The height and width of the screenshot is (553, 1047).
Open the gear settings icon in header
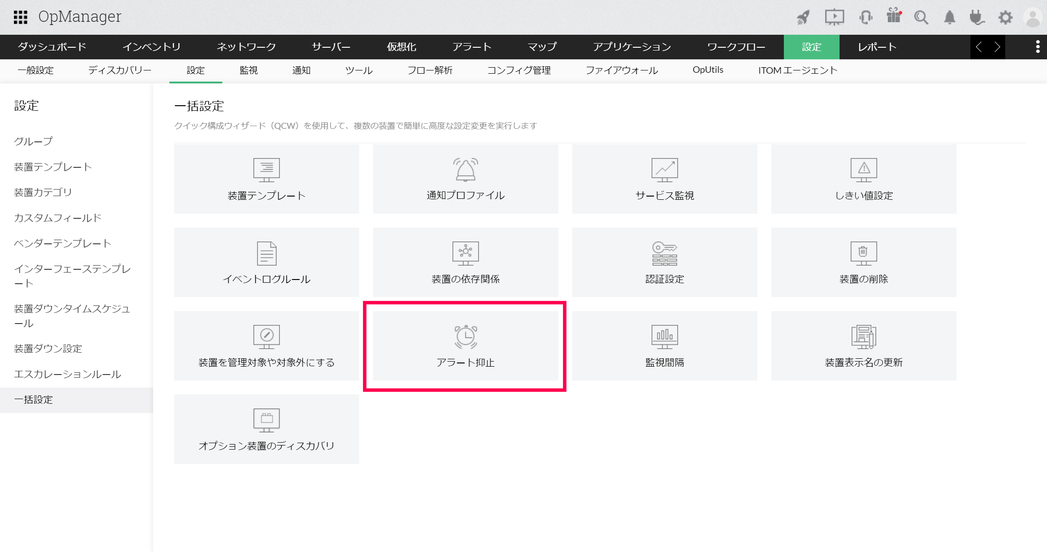[x=1005, y=18]
